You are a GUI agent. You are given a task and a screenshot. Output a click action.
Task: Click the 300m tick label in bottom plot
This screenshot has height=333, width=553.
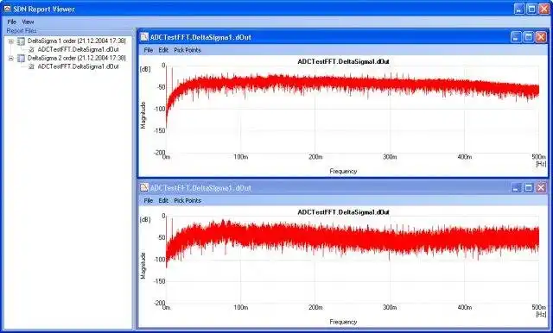point(390,308)
